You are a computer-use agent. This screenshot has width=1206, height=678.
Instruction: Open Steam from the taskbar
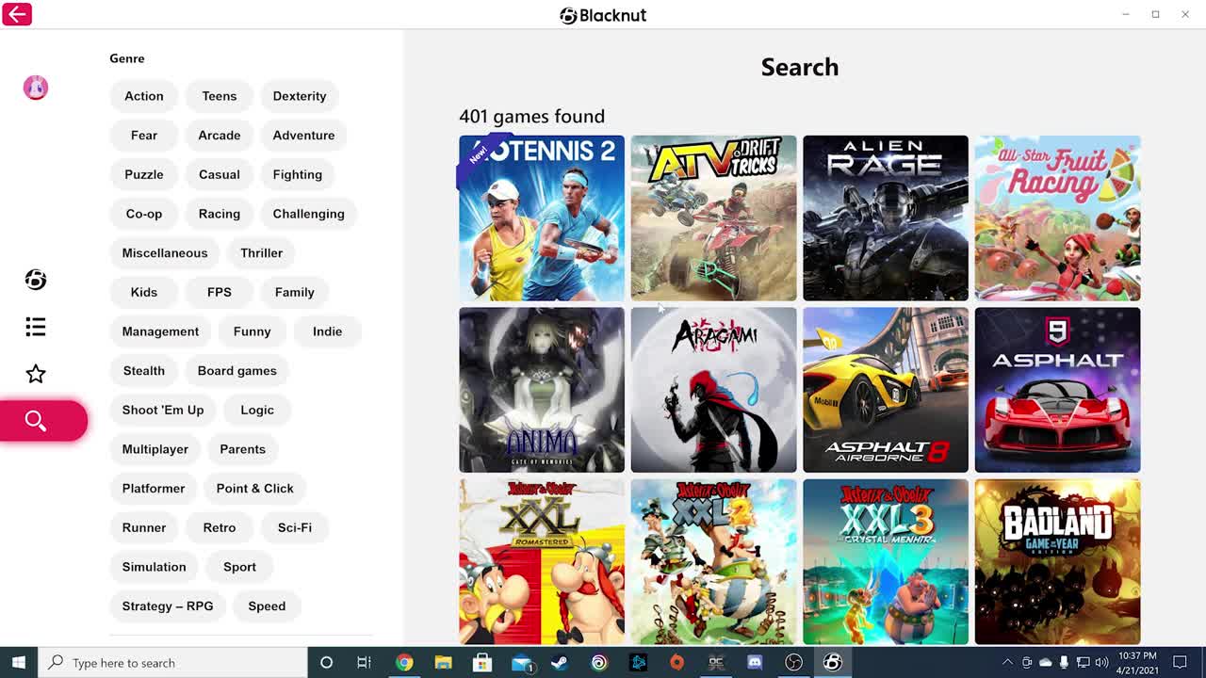coord(560,663)
